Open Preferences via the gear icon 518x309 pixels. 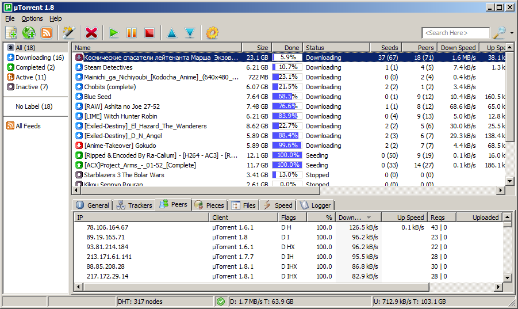point(212,33)
